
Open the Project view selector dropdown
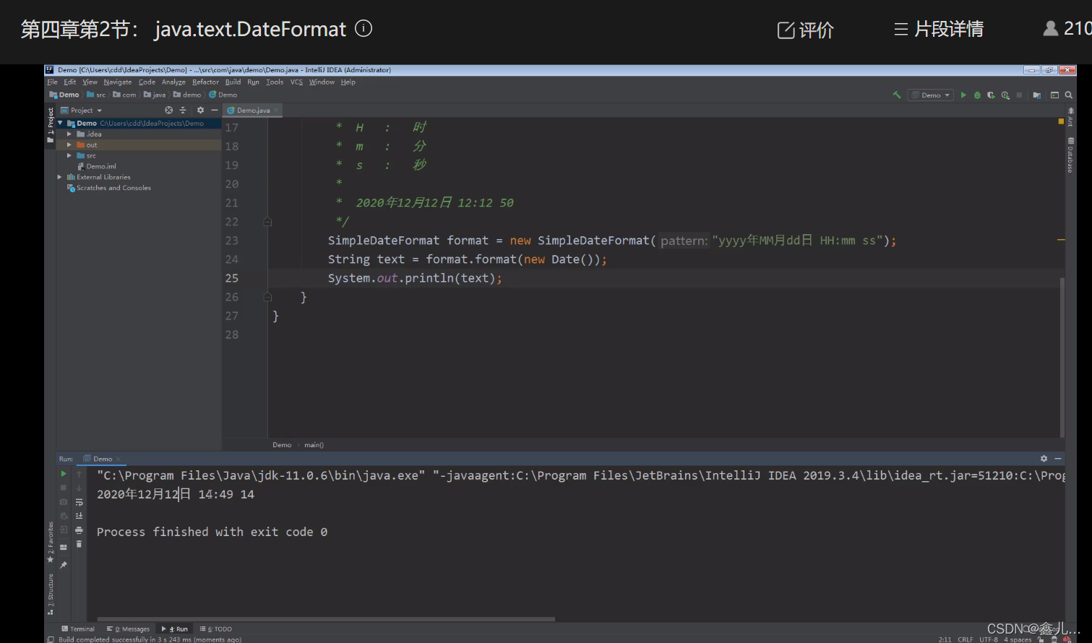point(82,111)
